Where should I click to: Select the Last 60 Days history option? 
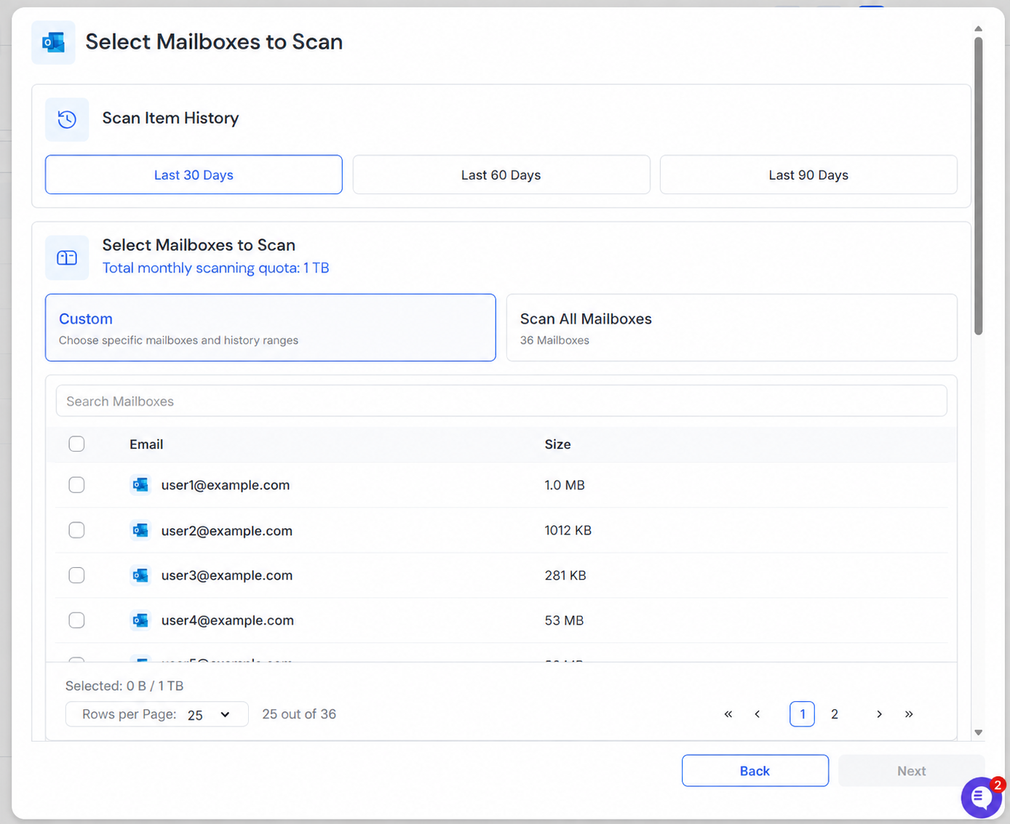click(501, 175)
